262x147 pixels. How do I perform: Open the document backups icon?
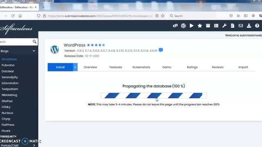233,26
